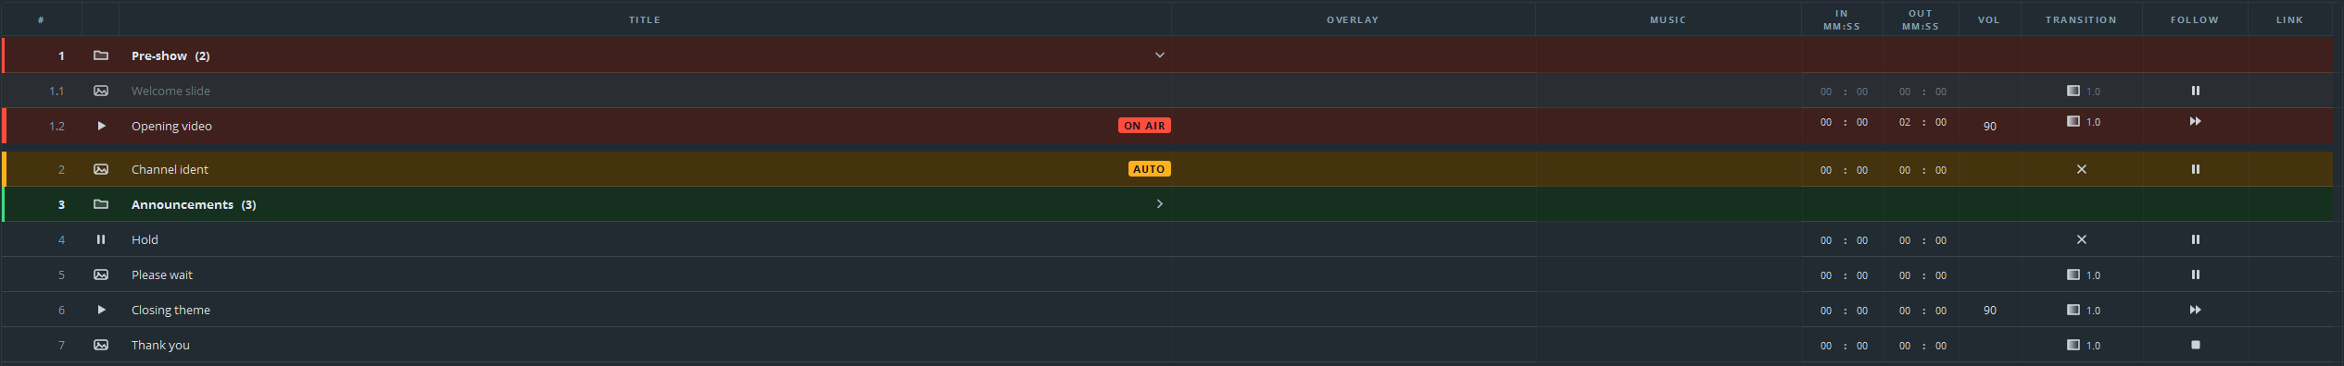Select the Closing theme row title
This screenshot has width=2344, height=366.
tap(170, 310)
